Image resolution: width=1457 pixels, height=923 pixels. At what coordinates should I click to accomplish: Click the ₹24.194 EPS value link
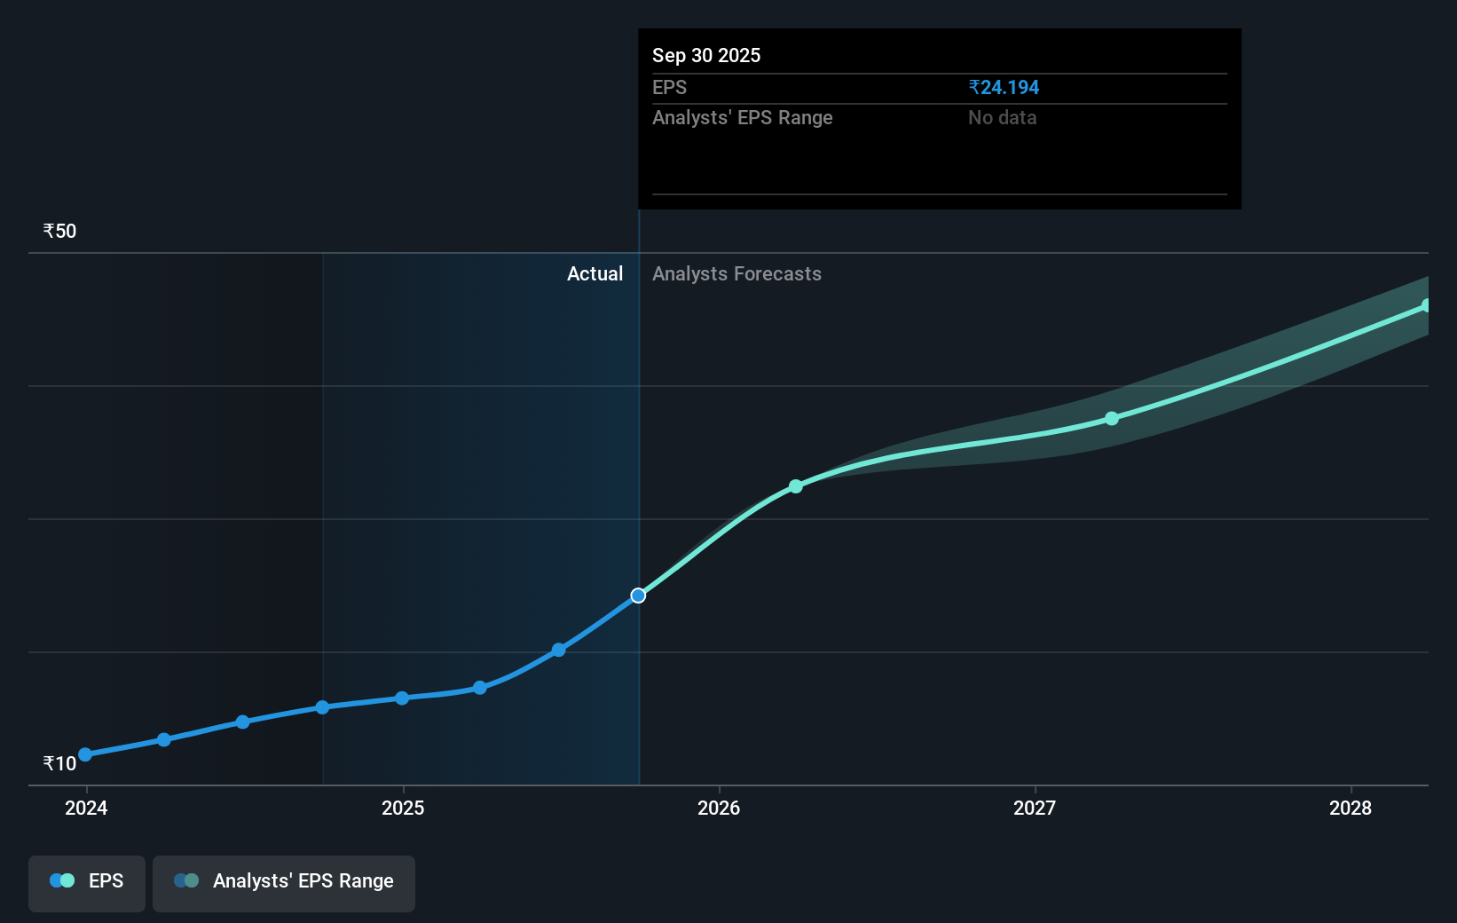pyautogui.click(x=1004, y=87)
